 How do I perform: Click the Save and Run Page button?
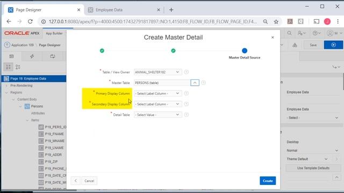tap(333, 45)
